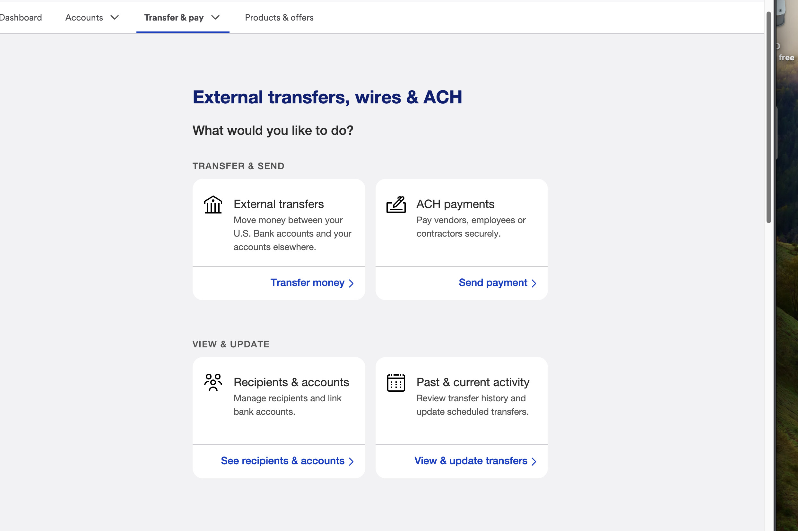Image resolution: width=798 pixels, height=531 pixels.
Task: Click the page's vertical scrollbar thumb
Action: tap(768, 117)
